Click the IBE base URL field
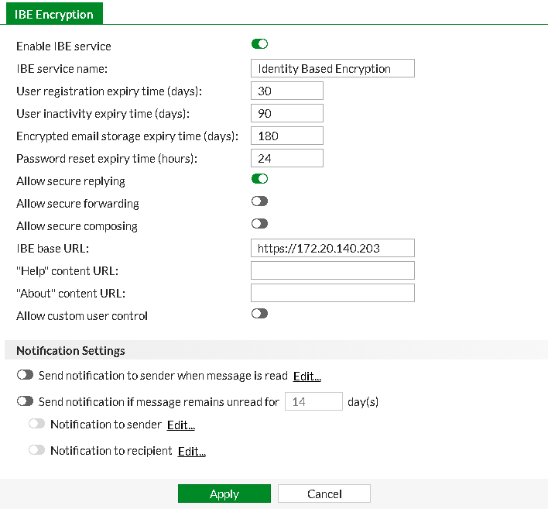 333,248
